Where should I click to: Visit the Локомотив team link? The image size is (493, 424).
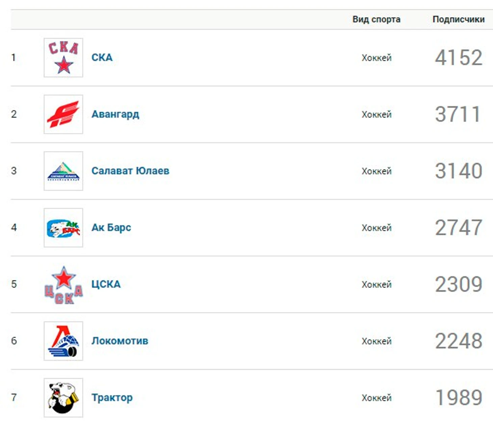(x=120, y=341)
